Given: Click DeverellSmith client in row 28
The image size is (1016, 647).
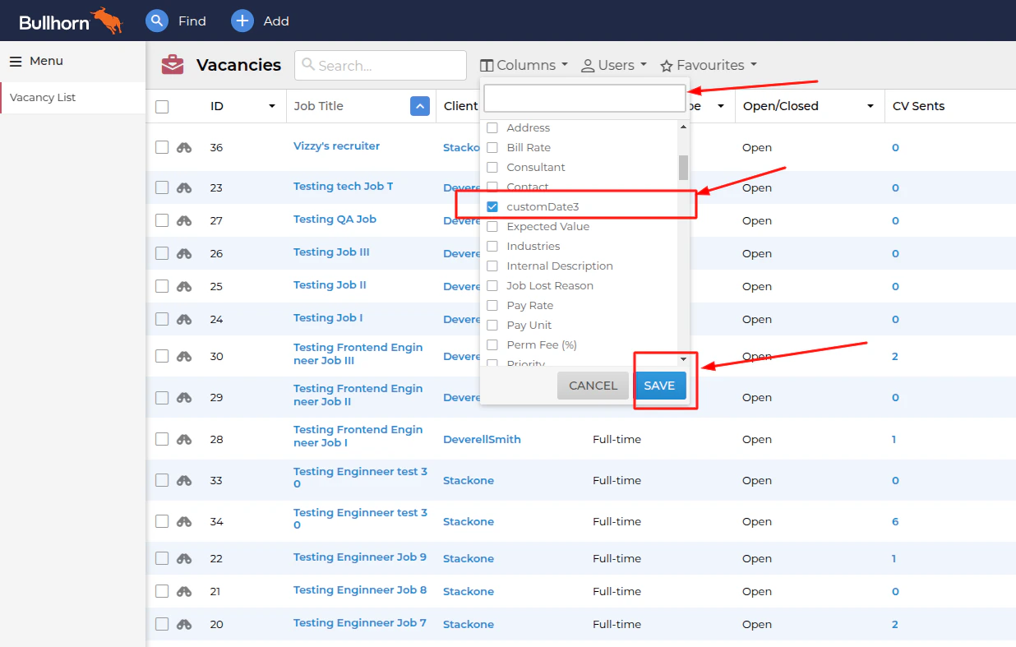Looking at the screenshot, I should [482, 439].
